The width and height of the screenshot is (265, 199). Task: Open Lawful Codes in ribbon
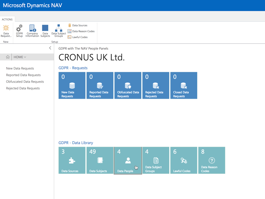point(78,37)
